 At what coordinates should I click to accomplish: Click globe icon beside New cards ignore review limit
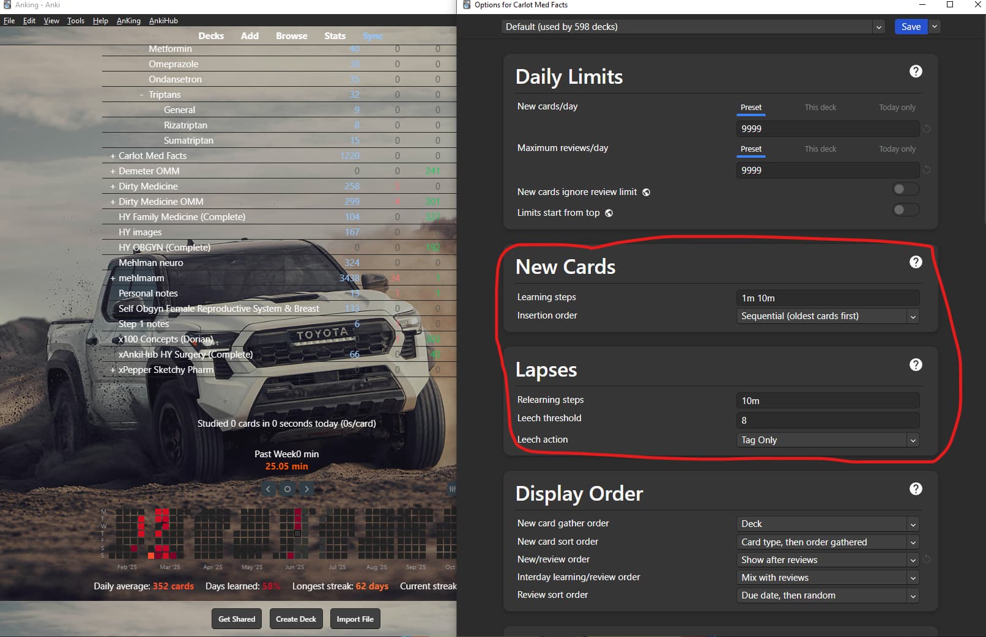pyautogui.click(x=646, y=193)
